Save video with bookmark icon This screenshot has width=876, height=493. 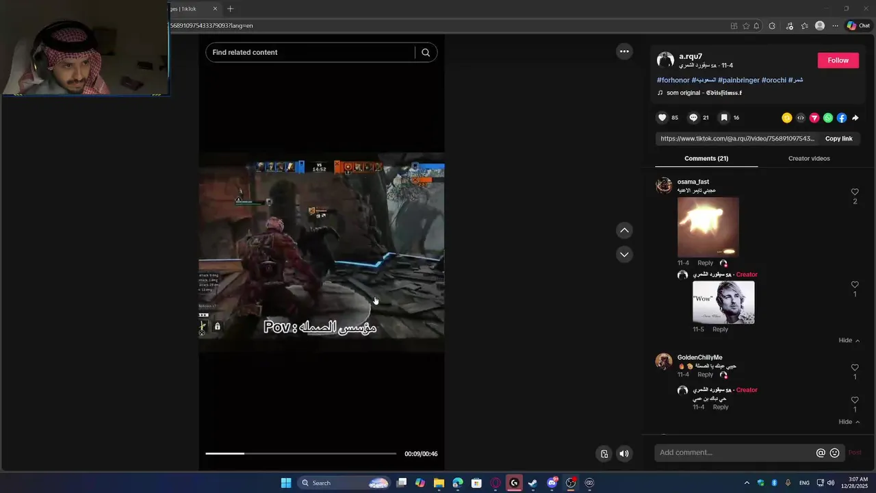(x=724, y=118)
